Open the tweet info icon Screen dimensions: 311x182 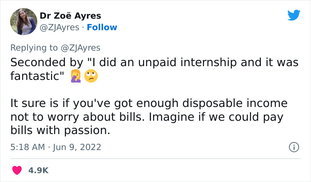(293, 146)
